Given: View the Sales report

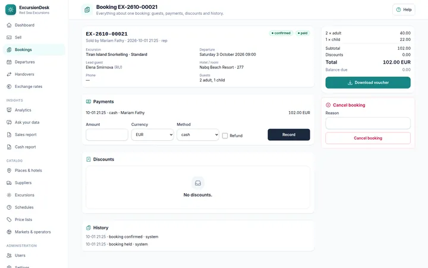Looking at the screenshot, I should click(34, 134).
